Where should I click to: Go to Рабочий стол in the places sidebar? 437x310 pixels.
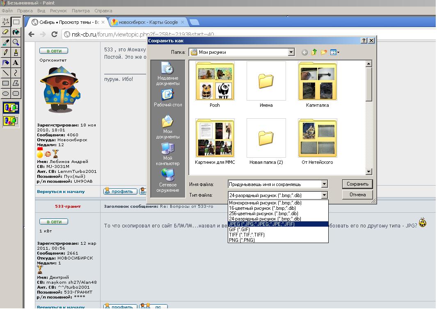click(x=168, y=98)
